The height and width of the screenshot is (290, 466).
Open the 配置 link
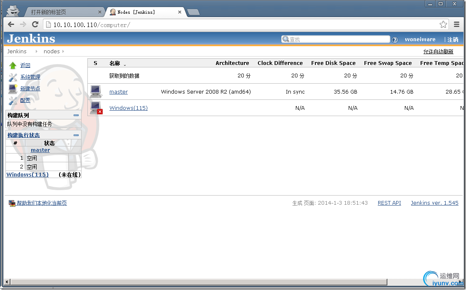click(25, 100)
